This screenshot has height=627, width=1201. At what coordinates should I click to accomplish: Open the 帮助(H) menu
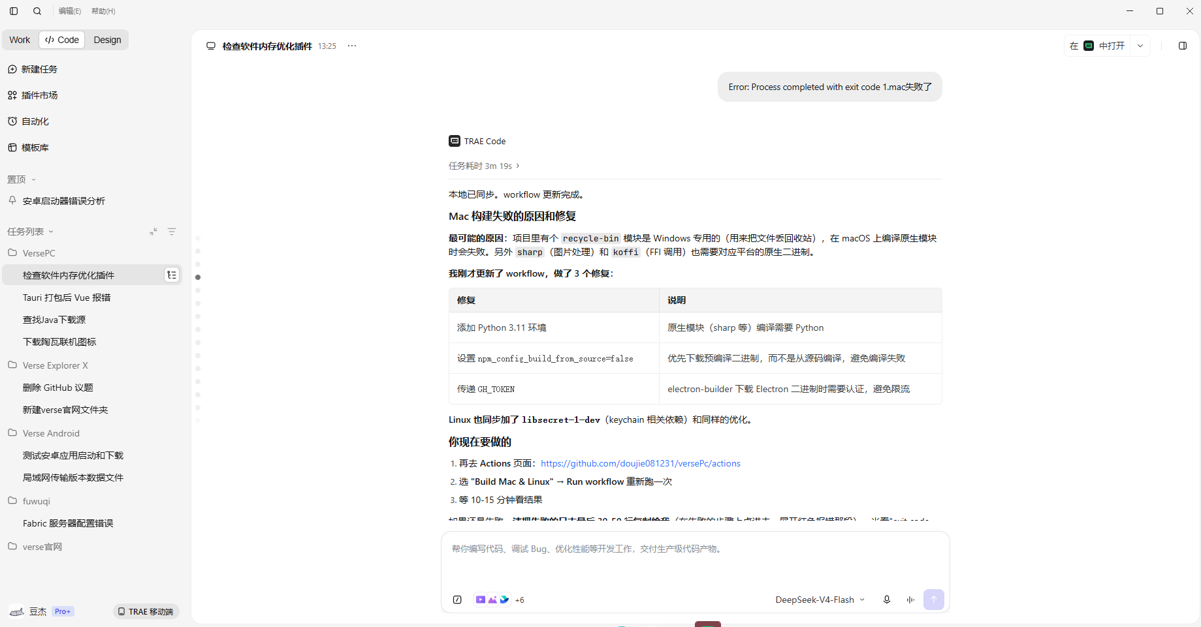click(x=103, y=11)
